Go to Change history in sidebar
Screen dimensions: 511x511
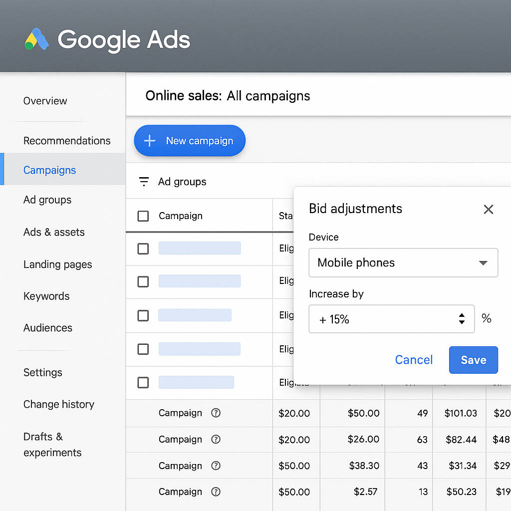click(58, 404)
